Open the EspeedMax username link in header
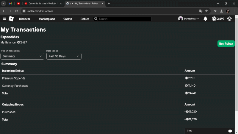 tap(190, 19)
